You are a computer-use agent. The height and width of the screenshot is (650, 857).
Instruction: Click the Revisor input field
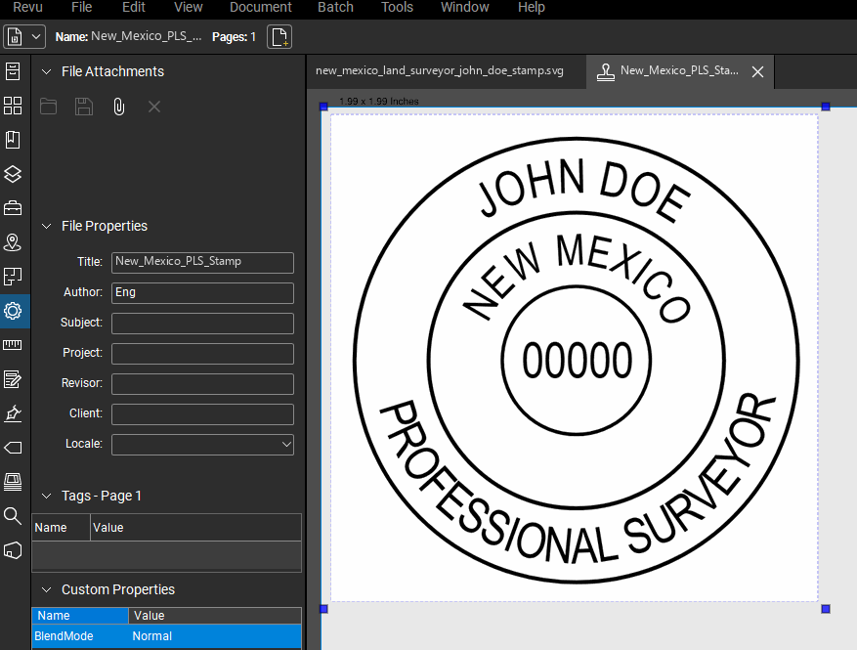(x=203, y=384)
